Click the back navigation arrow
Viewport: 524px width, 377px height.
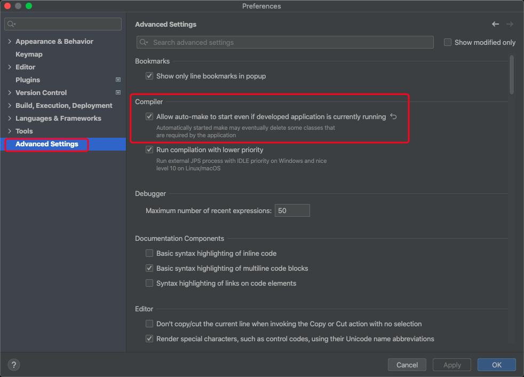495,24
